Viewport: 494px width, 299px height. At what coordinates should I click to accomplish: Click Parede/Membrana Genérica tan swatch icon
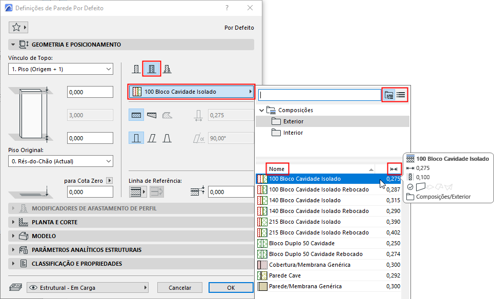click(x=262, y=286)
